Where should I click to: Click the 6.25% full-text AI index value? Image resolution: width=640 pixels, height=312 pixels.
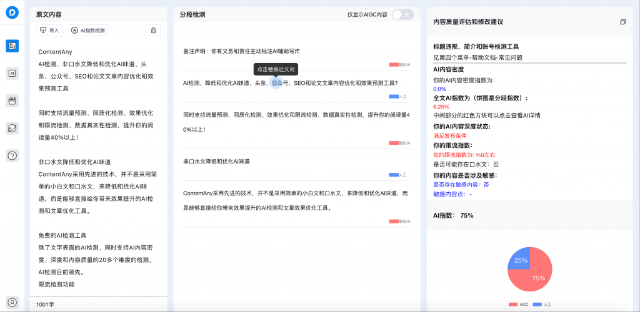click(x=441, y=106)
